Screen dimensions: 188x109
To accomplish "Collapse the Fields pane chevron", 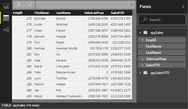I will click(183, 7).
